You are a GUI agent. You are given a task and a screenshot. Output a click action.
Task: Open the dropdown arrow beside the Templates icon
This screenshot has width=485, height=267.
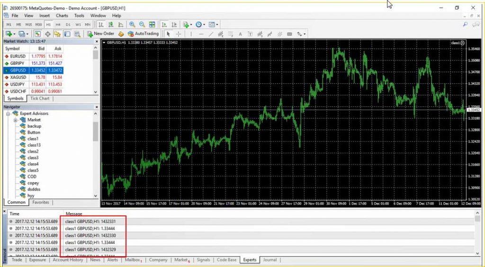point(217,25)
